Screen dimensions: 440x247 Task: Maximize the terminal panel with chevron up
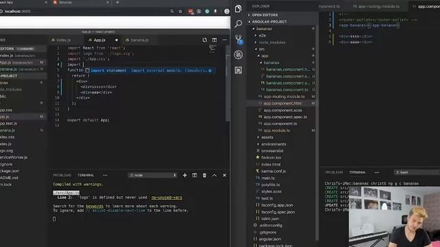pyautogui.click(x=214, y=176)
